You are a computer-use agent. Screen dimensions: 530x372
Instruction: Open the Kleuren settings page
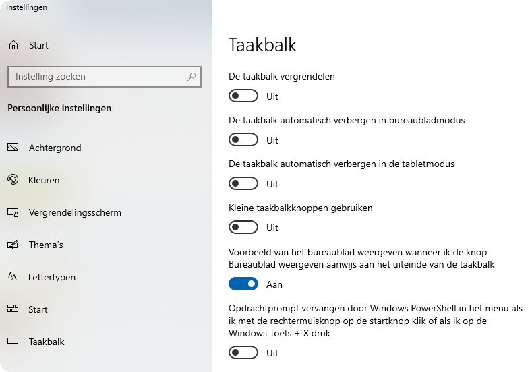click(x=45, y=180)
